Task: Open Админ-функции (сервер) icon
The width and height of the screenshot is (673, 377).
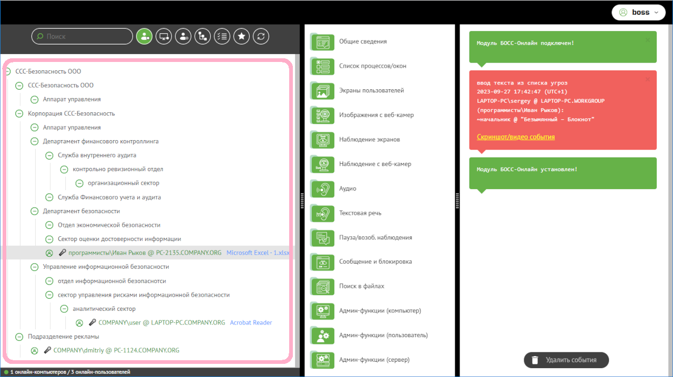Action: pos(322,360)
